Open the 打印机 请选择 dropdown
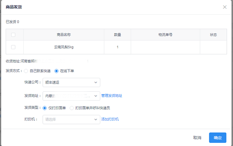This screenshot has width=233, height=146. pos(71,119)
